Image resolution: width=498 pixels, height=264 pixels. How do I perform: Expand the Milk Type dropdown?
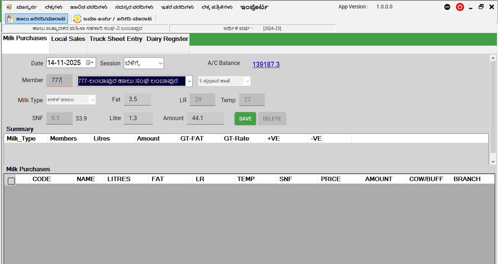point(92,100)
